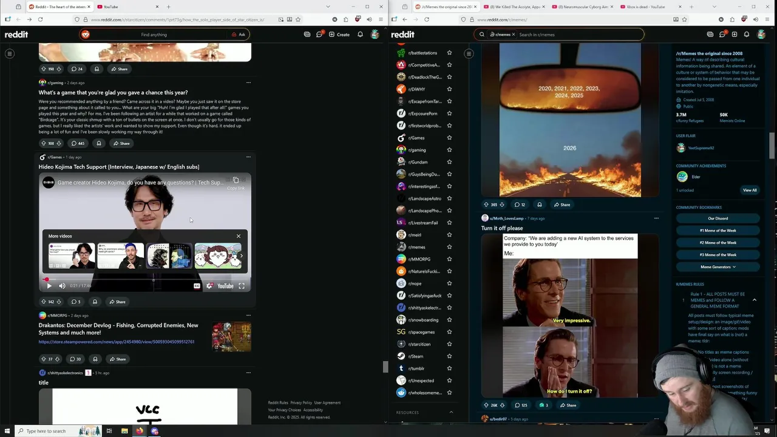Collapse Resources section in right sidebar

pyautogui.click(x=451, y=412)
